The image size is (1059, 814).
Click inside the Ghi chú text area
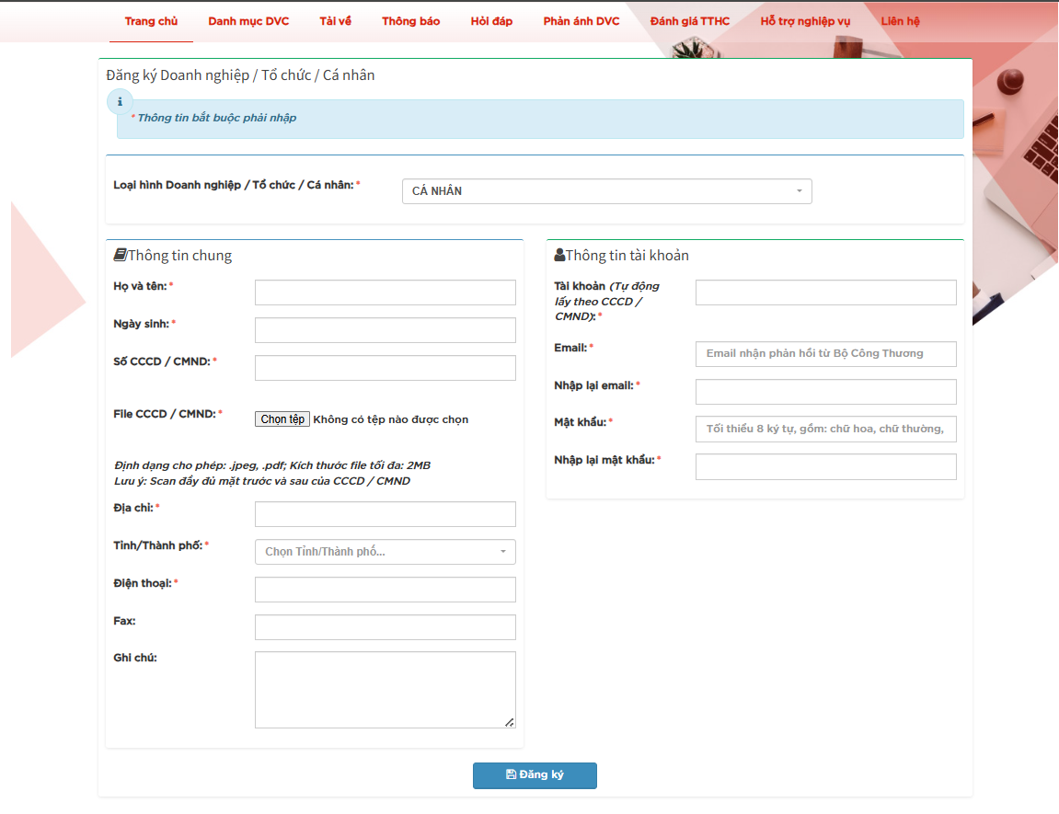(x=385, y=690)
